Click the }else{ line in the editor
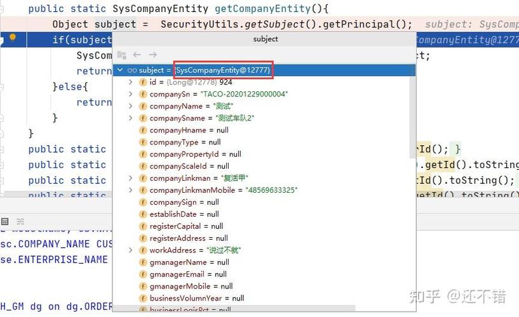 point(70,86)
